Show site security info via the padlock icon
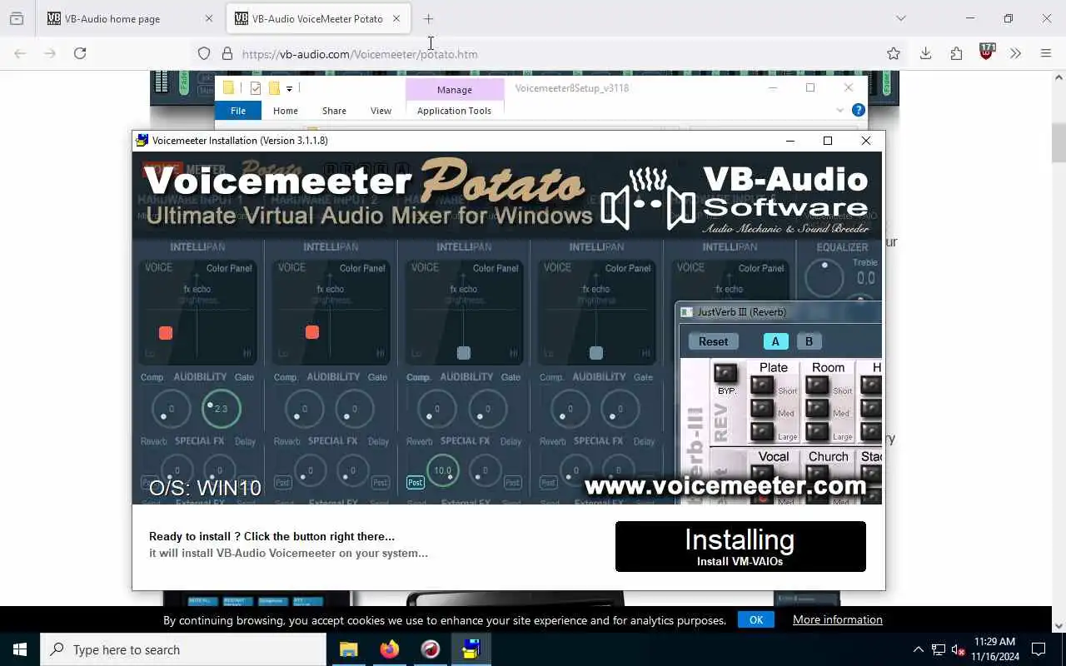The width and height of the screenshot is (1066, 666). coord(227,53)
